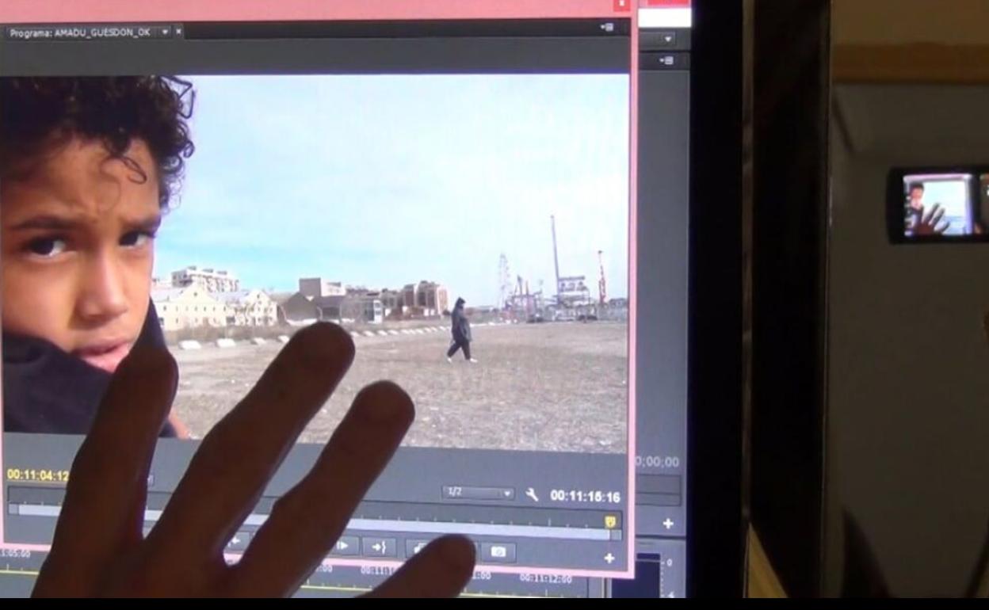Click the Export Frame camera icon

coord(498,551)
